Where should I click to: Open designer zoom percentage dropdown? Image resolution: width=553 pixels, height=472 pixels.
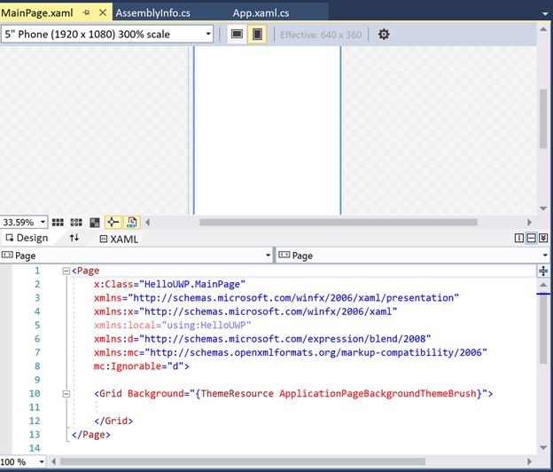pos(24,223)
